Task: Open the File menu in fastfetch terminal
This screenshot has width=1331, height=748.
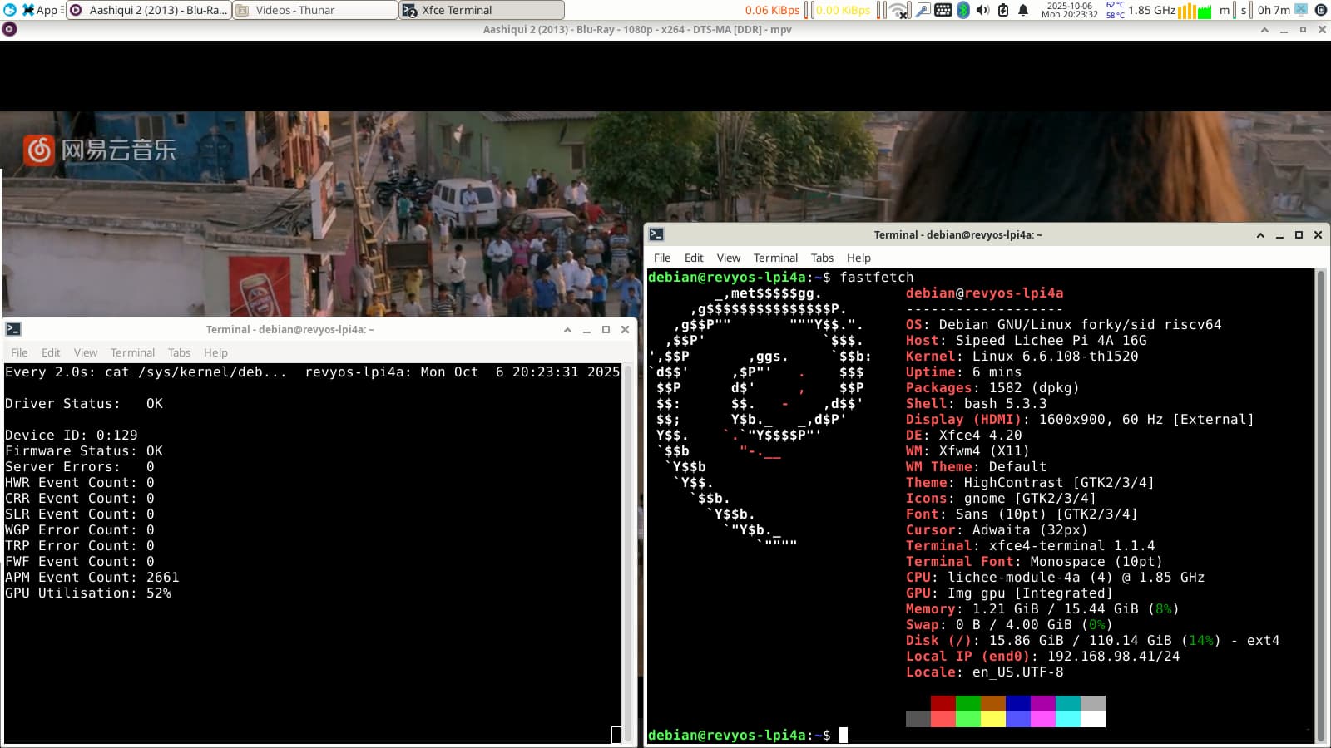Action: click(x=662, y=258)
